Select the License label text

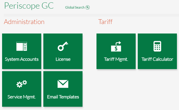(x=63, y=59)
